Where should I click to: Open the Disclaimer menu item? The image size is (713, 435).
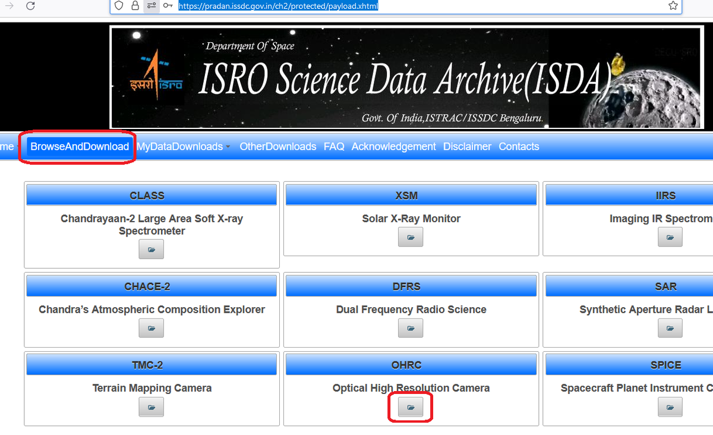tap(467, 146)
